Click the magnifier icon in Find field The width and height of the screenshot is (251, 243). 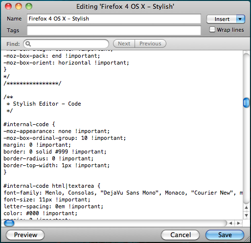(x=28, y=44)
